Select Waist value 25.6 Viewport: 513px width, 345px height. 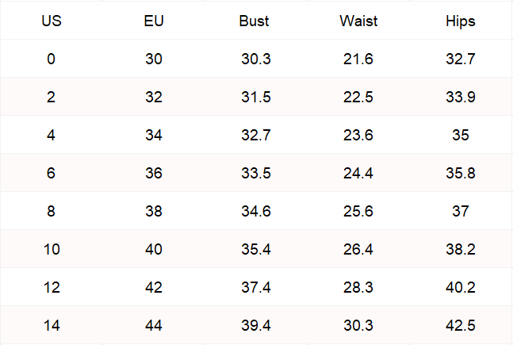[358, 211]
